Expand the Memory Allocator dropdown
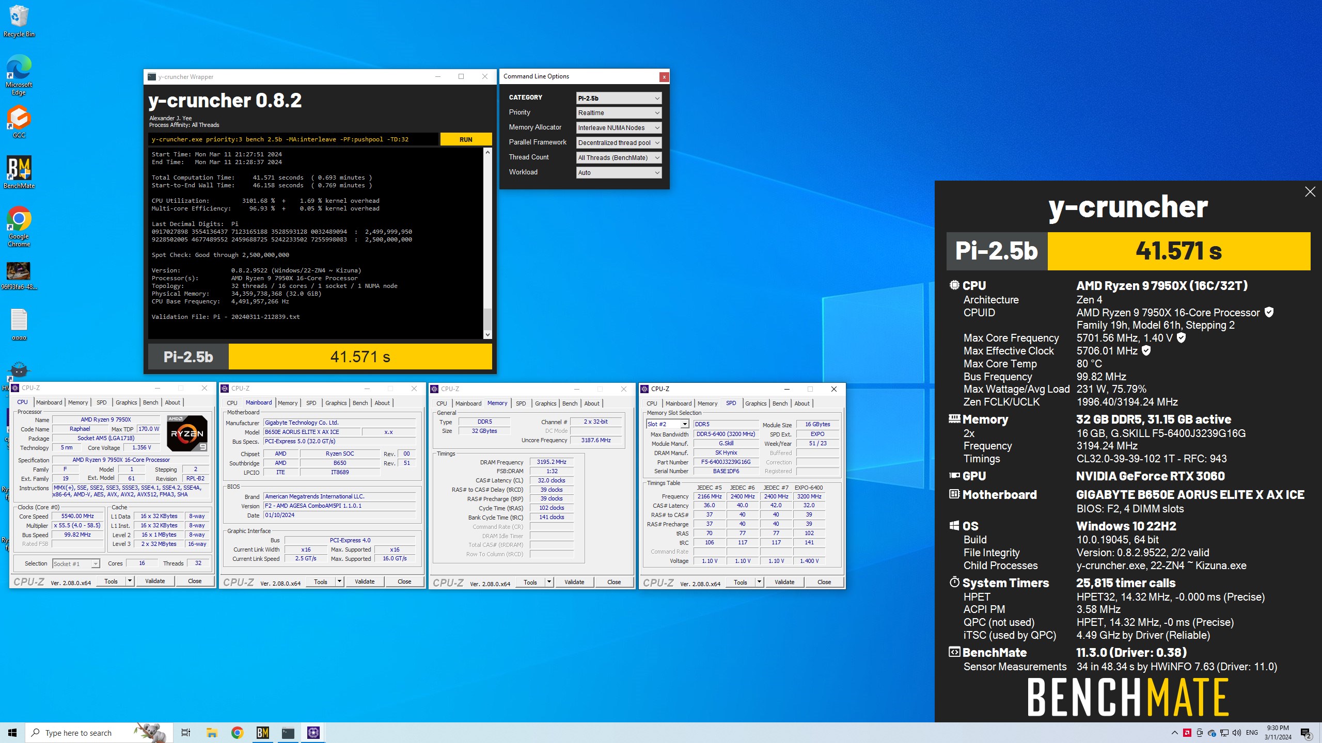Image resolution: width=1322 pixels, height=743 pixels. [x=619, y=128]
